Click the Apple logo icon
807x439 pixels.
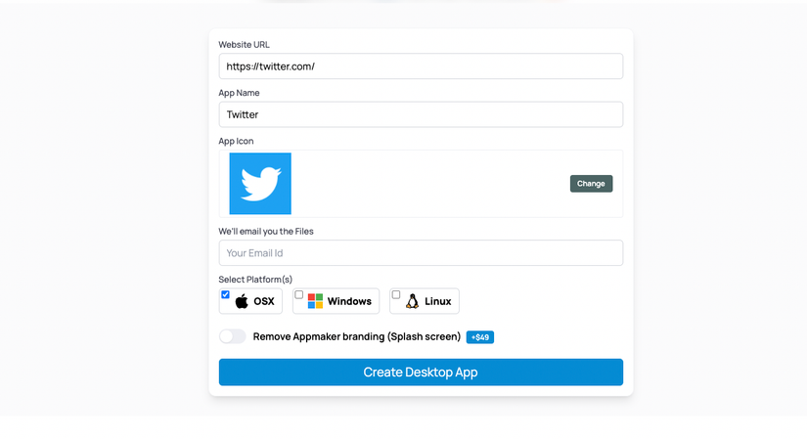click(x=242, y=301)
